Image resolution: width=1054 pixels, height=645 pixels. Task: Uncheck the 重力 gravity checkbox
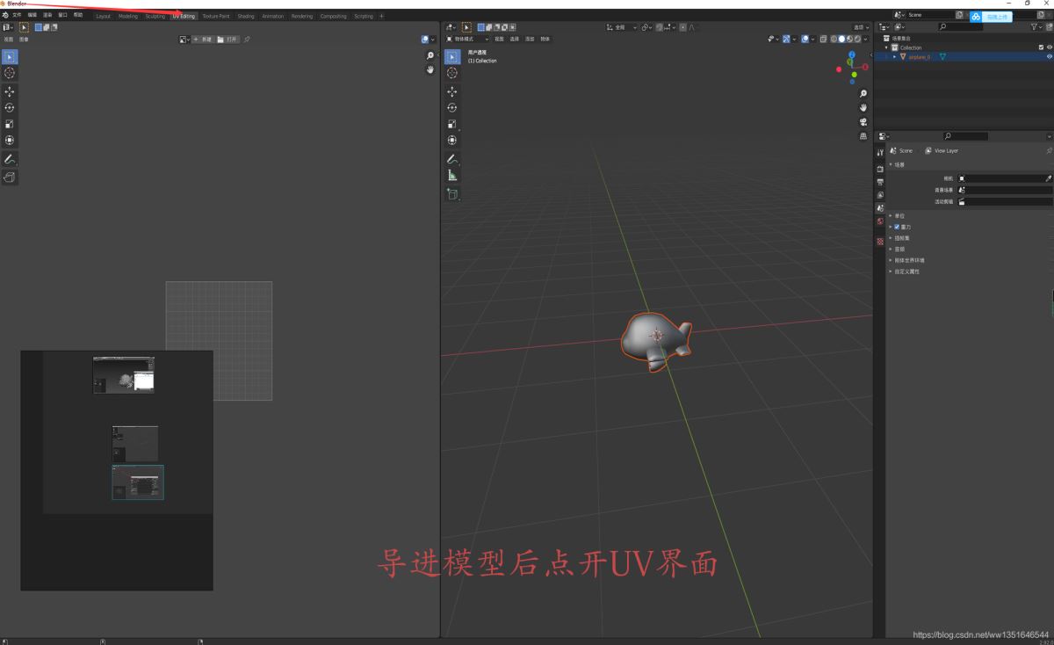[x=896, y=227]
